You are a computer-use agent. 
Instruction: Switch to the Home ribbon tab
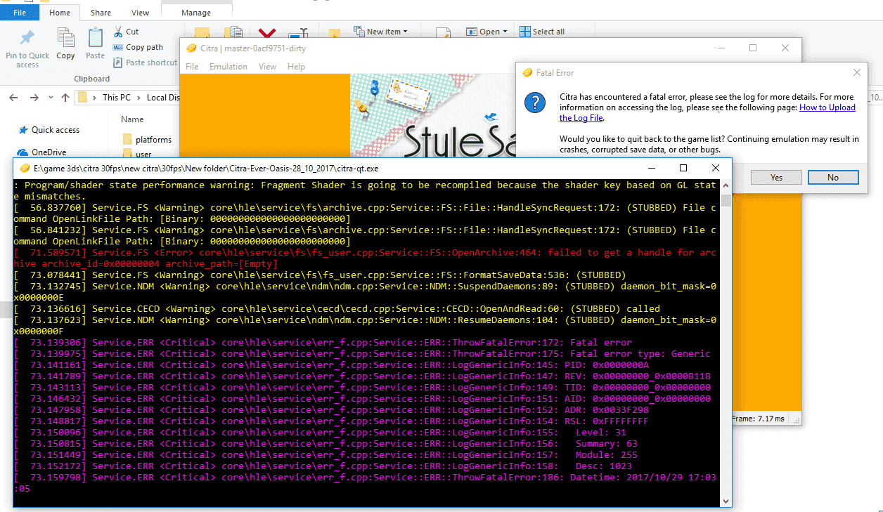[60, 12]
